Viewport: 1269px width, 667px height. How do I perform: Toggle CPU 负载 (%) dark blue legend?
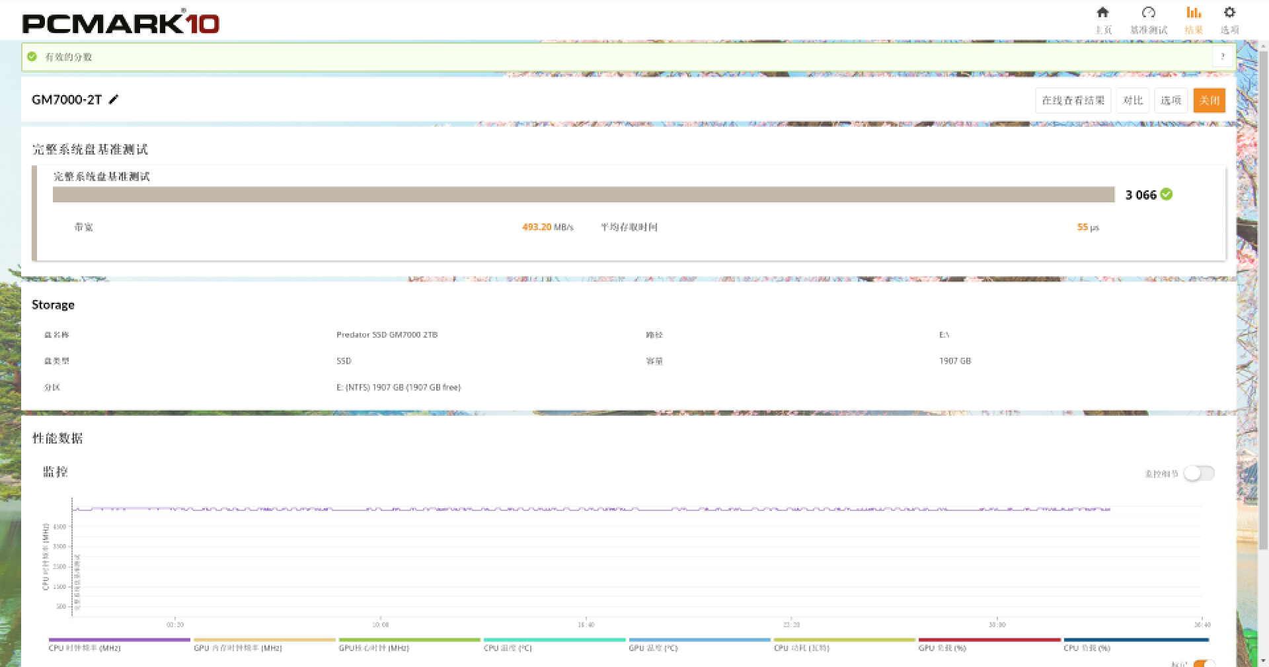tap(1136, 644)
